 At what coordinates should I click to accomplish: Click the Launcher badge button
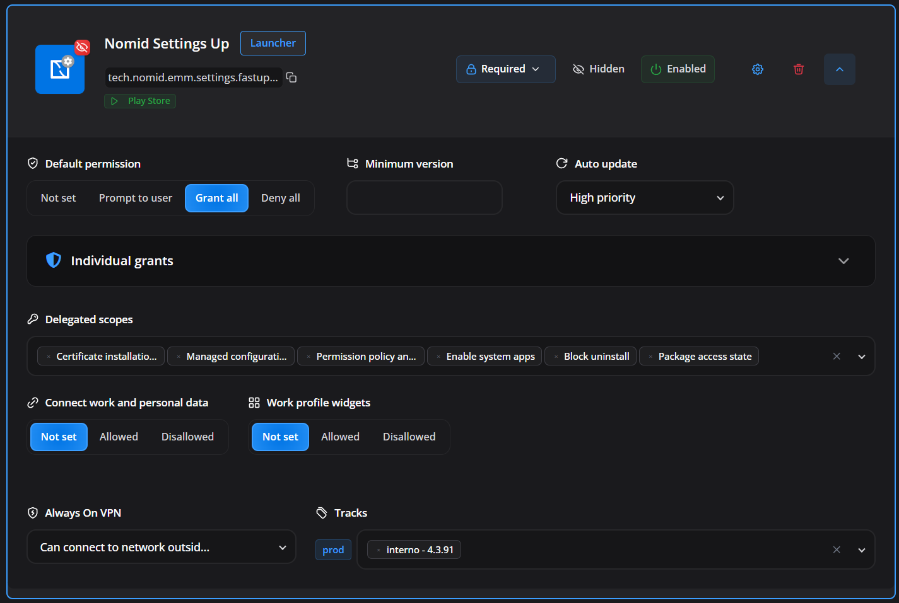click(x=273, y=43)
